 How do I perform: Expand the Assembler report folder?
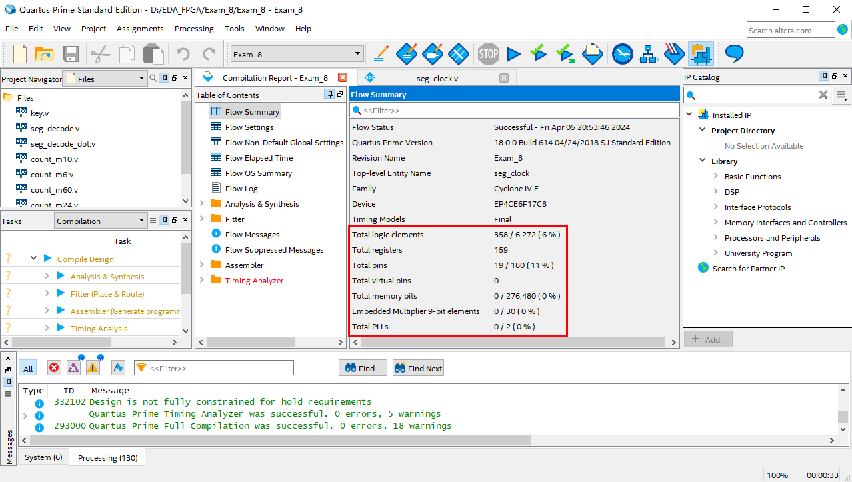(x=202, y=265)
